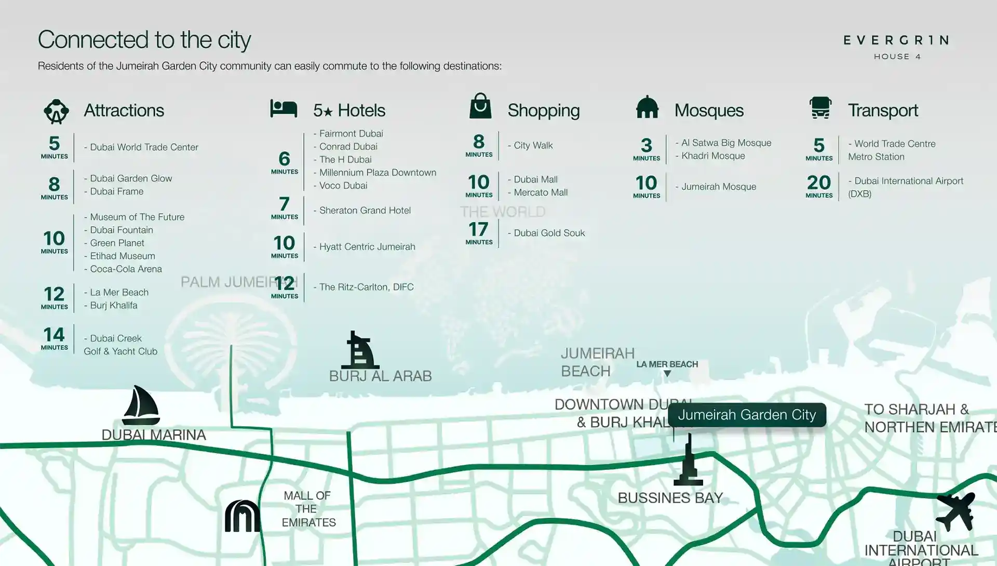
Task: Click the Evergrin House 4 logo
Action: pyautogui.click(x=897, y=47)
